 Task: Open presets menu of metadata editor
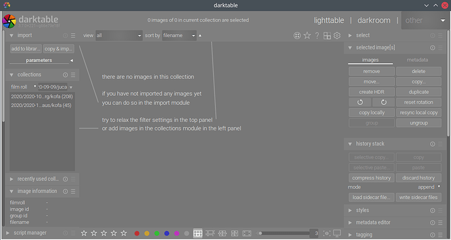click(441, 222)
